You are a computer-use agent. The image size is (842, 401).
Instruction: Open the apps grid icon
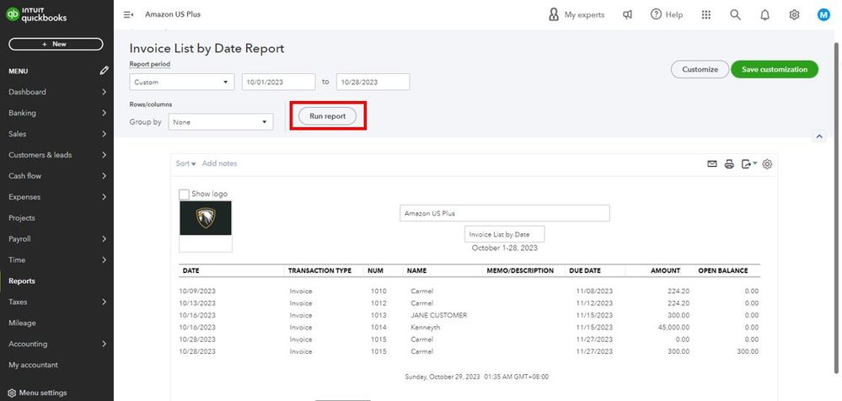[706, 15]
